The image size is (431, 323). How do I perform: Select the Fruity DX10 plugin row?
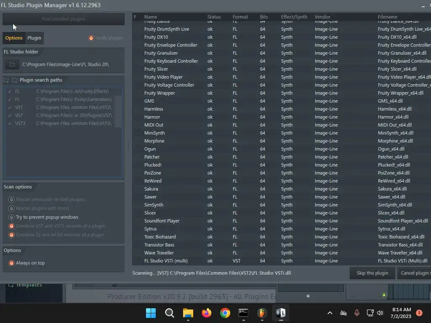pyautogui.click(x=282, y=37)
